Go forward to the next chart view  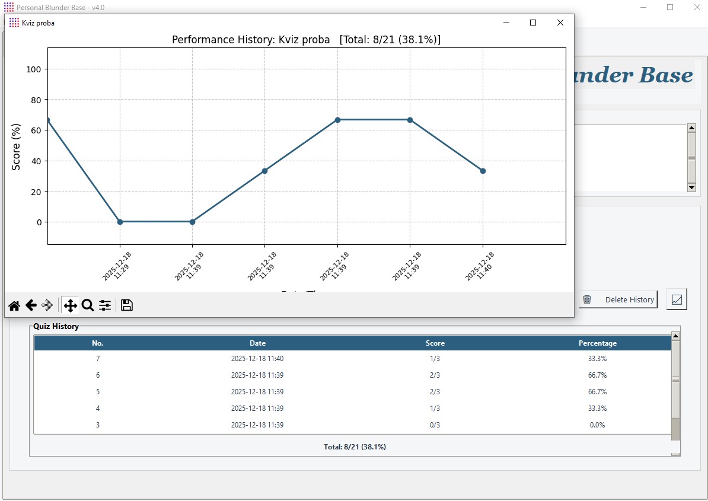(x=47, y=305)
